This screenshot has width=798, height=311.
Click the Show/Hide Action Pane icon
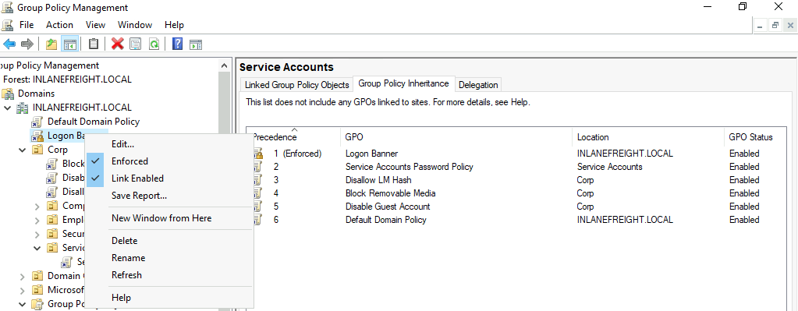[196, 44]
